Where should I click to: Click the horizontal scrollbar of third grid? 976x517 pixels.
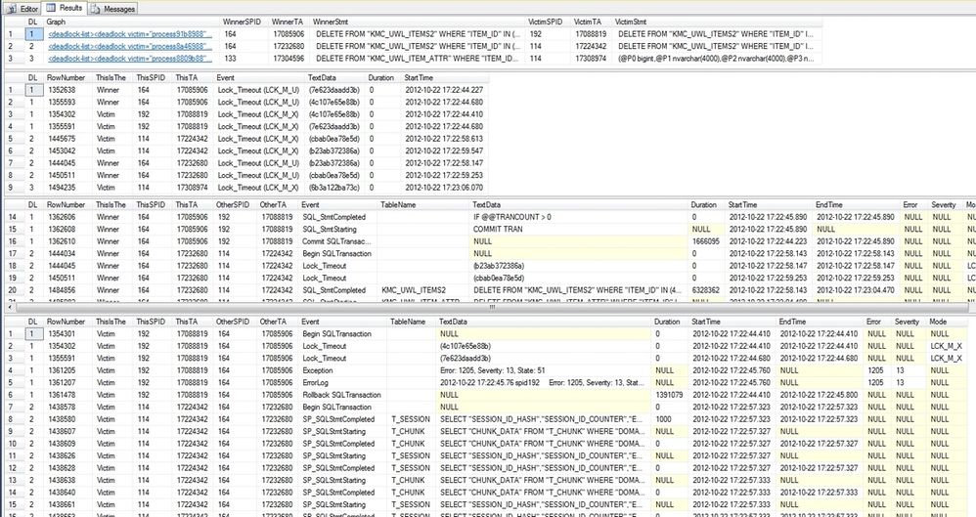click(492, 307)
